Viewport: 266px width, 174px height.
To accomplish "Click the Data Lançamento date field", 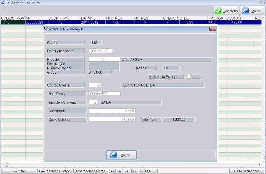I will tap(101, 51).
